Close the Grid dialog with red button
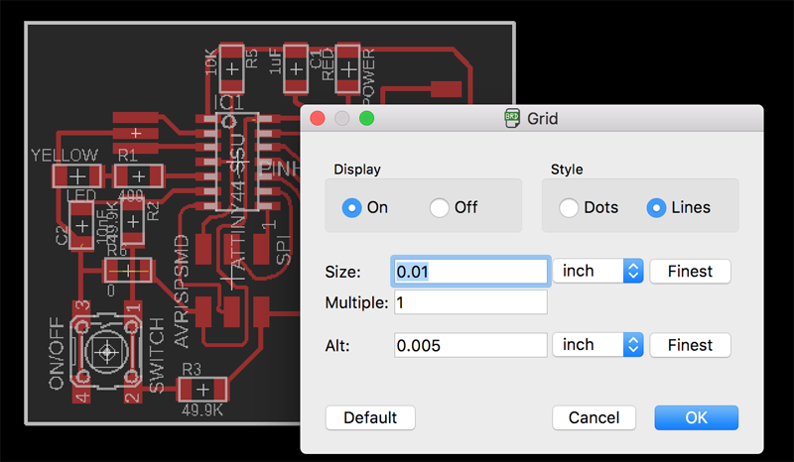Image resolution: width=794 pixels, height=462 pixels. click(318, 118)
